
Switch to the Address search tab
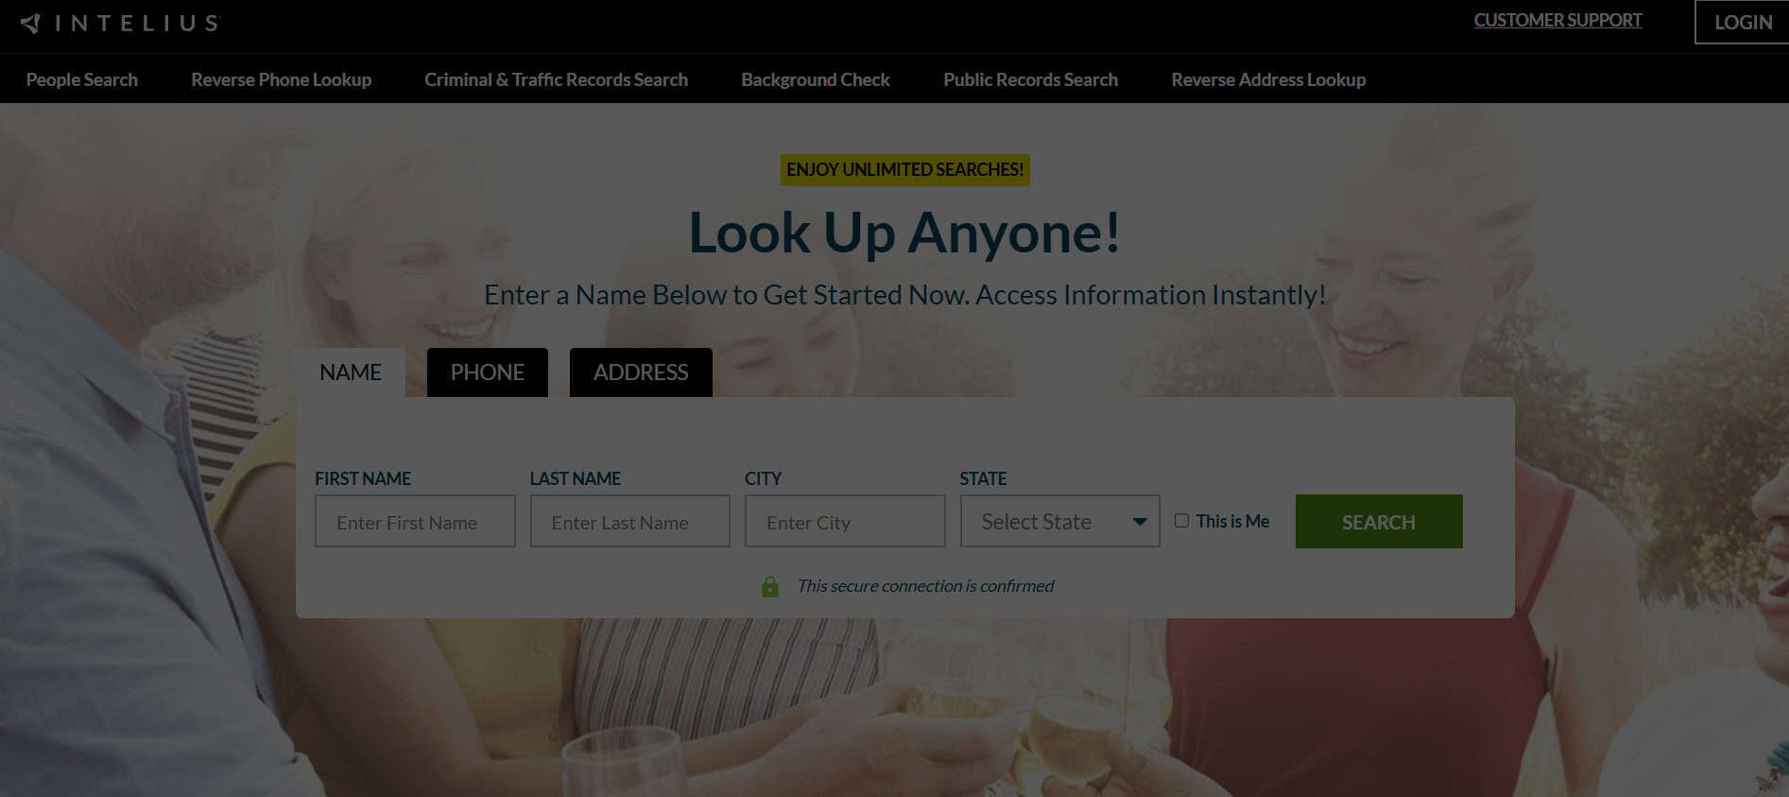[x=641, y=373]
